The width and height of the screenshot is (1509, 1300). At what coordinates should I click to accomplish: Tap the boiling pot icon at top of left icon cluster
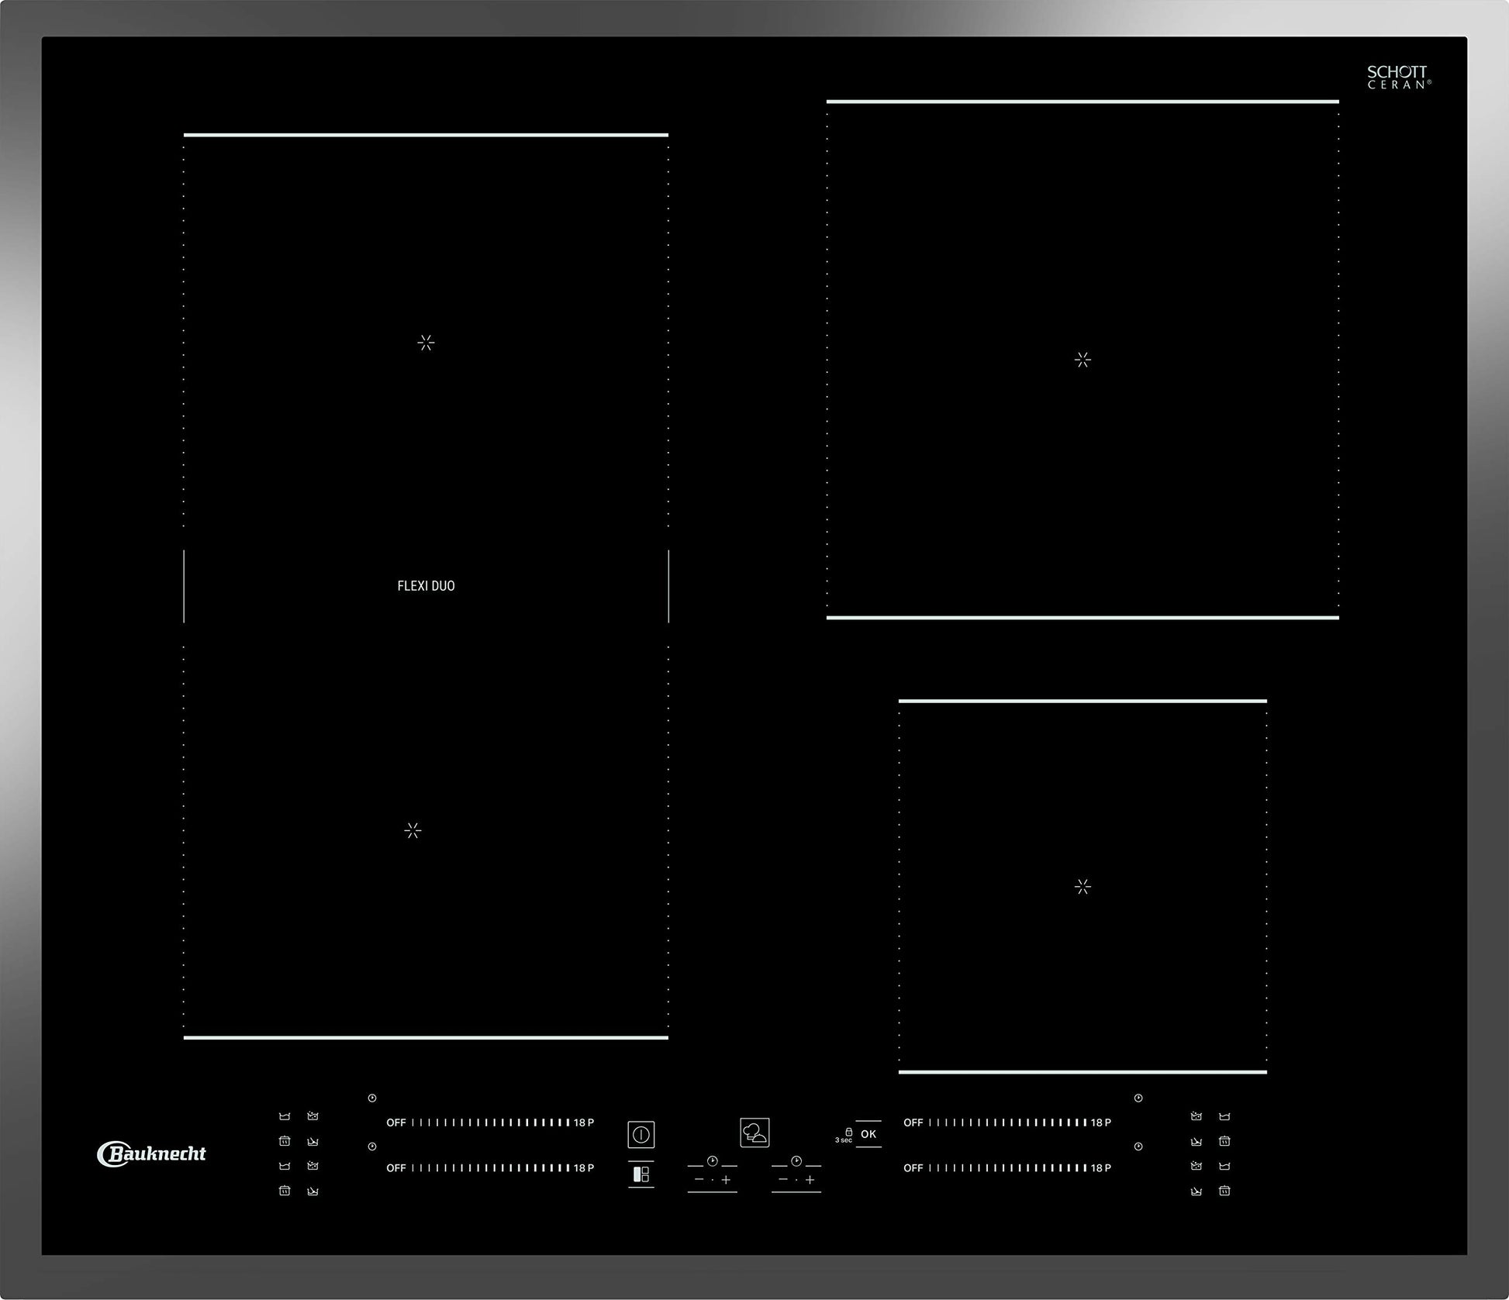pos(313,1116)
